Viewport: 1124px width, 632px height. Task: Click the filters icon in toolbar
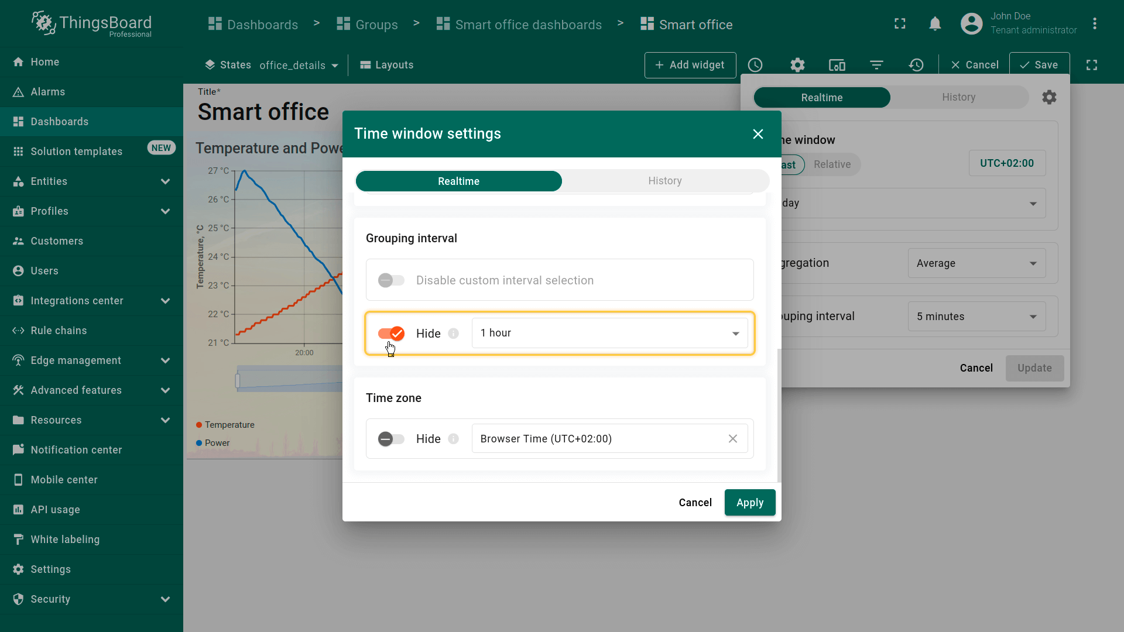(x=876, y=65)
